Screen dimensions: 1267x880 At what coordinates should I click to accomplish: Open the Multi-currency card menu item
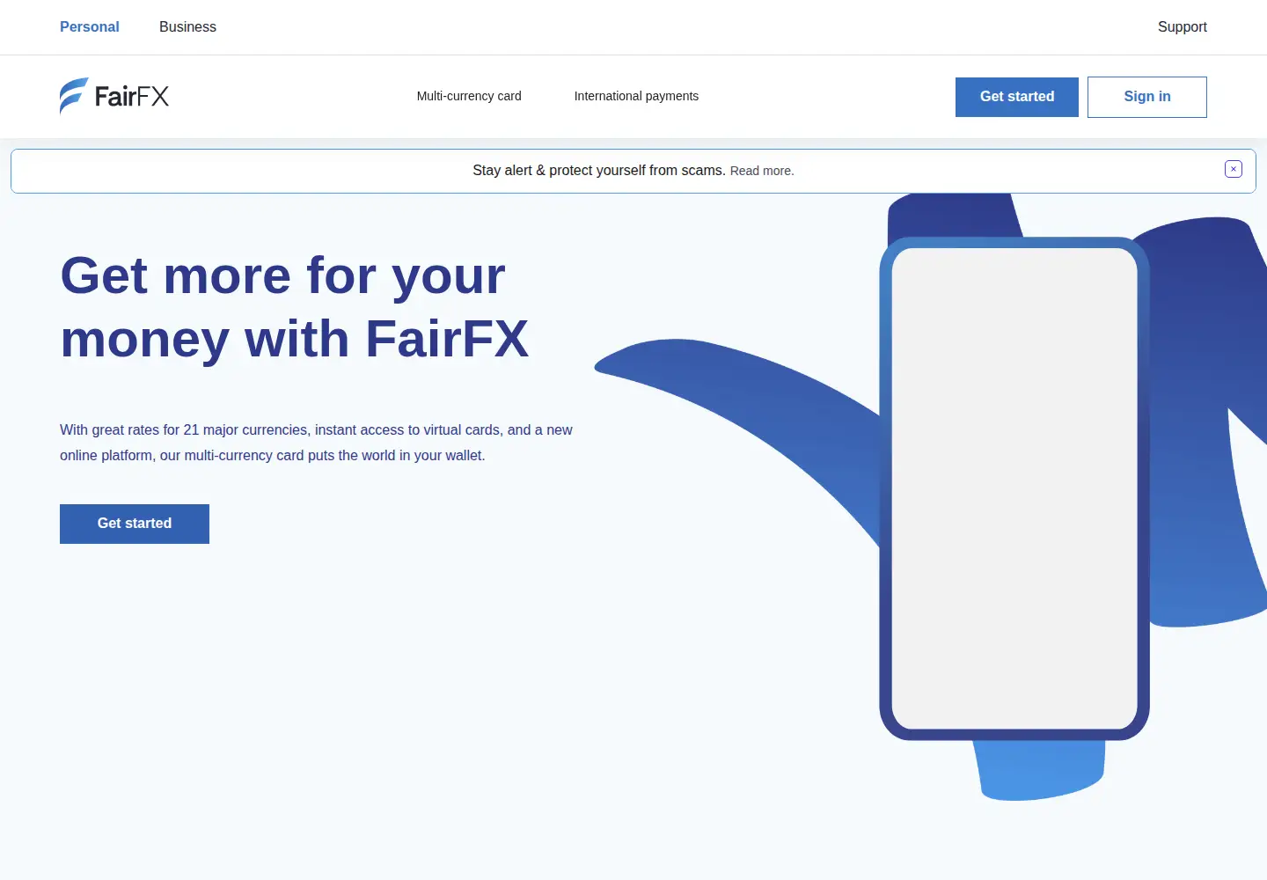tap(469, 96)
